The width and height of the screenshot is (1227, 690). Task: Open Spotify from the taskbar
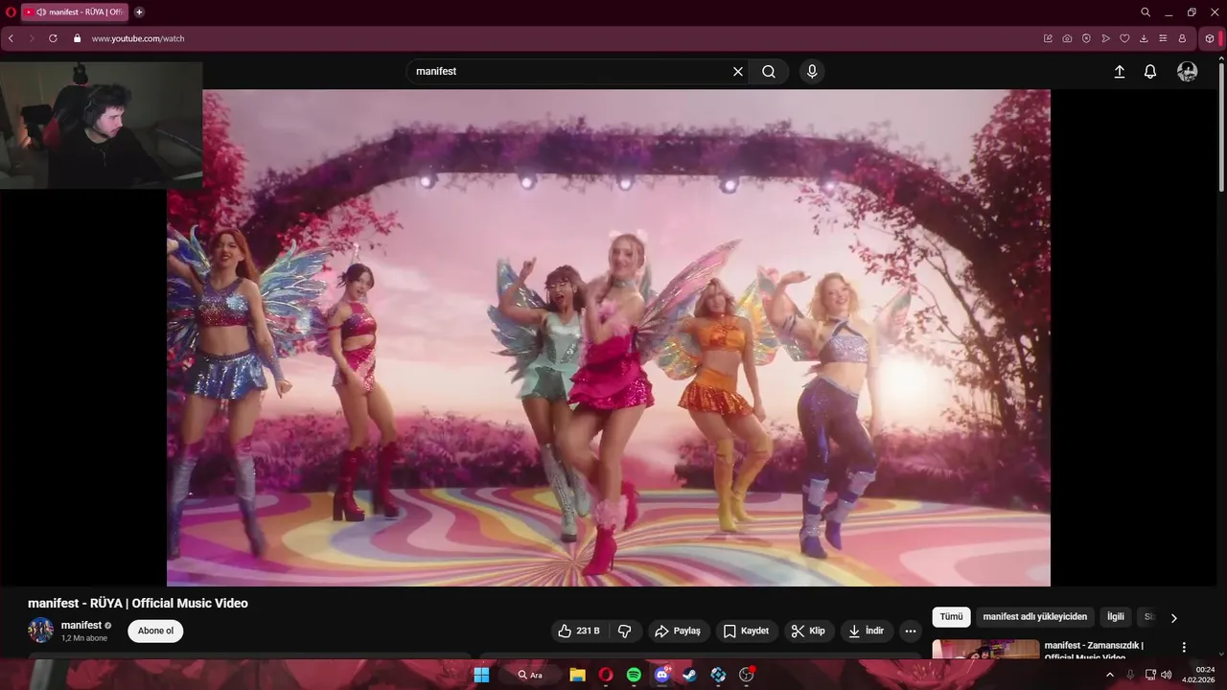click(x=634, y=675)
